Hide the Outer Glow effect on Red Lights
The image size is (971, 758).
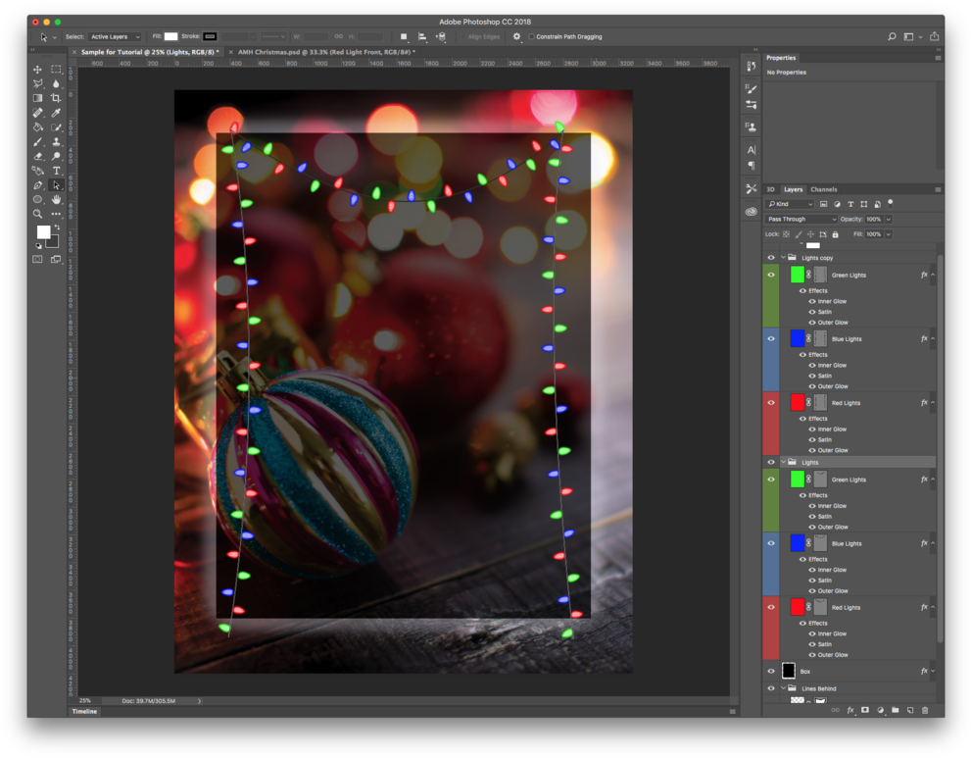812,450
